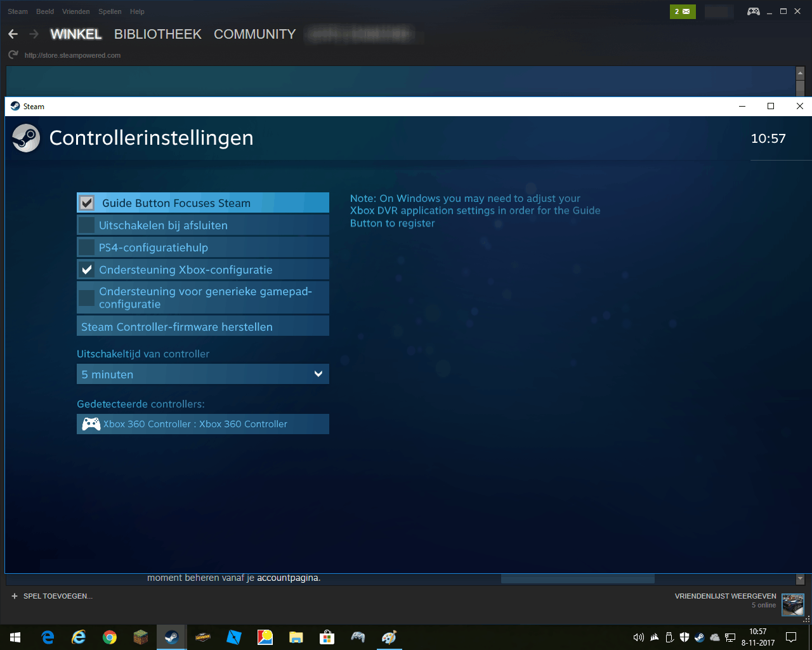Viewport: 812px width, 650px height.
Task: Follow the accountpagina link in the store page
Action: (x=289, y=578)
